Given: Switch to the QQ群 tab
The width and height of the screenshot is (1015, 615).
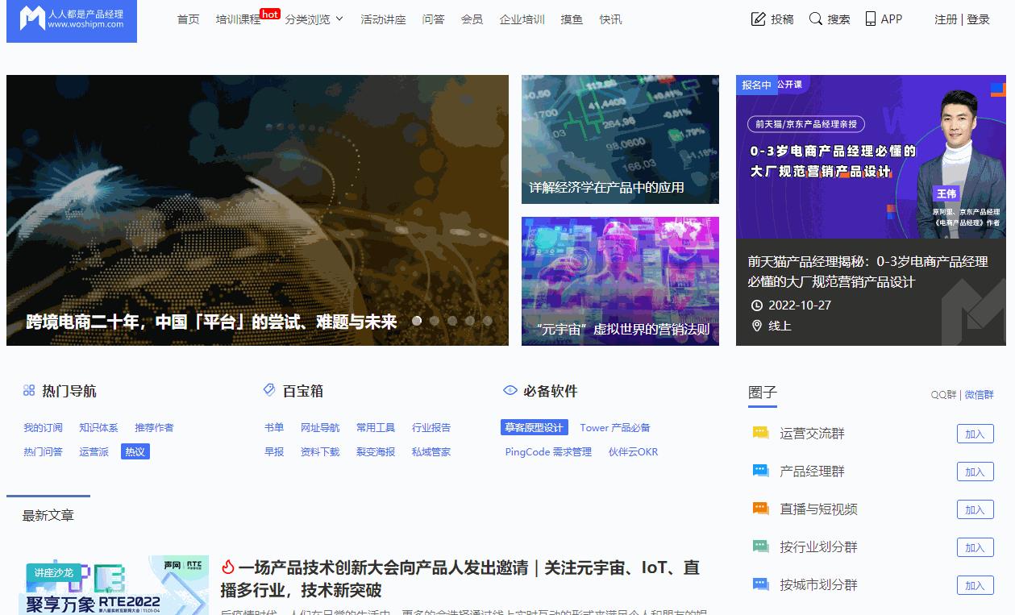Looking at the screenshot, I should (943, 395).
